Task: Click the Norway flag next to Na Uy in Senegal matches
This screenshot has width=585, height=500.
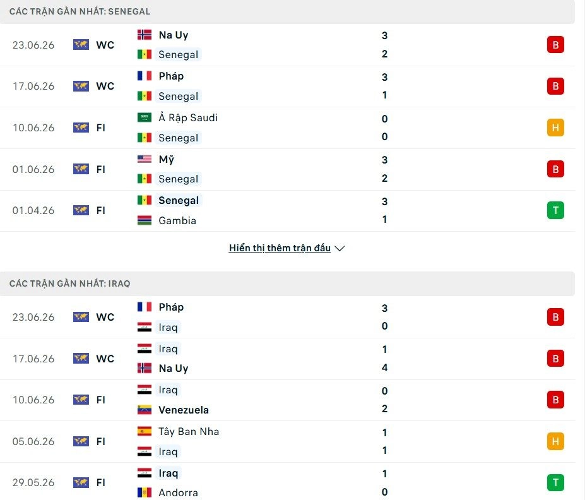Action: pyautogui.click(x=145, y=35)
